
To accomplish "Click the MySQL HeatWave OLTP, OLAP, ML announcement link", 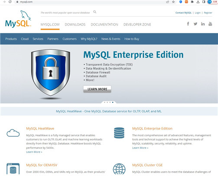I will pos(109,111).
